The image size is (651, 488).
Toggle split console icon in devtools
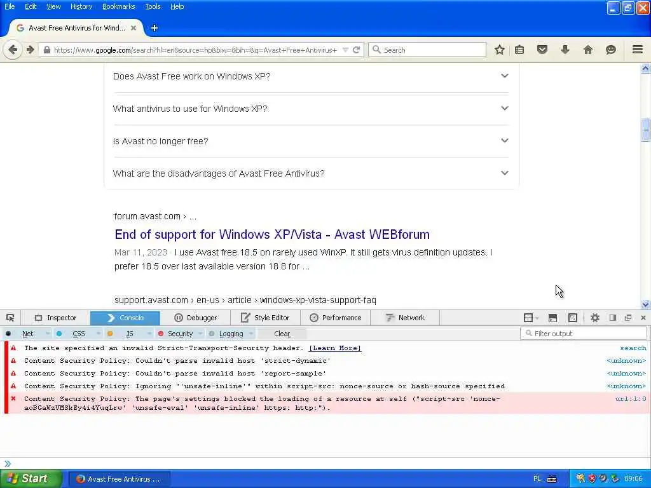(x=552, y=318)
